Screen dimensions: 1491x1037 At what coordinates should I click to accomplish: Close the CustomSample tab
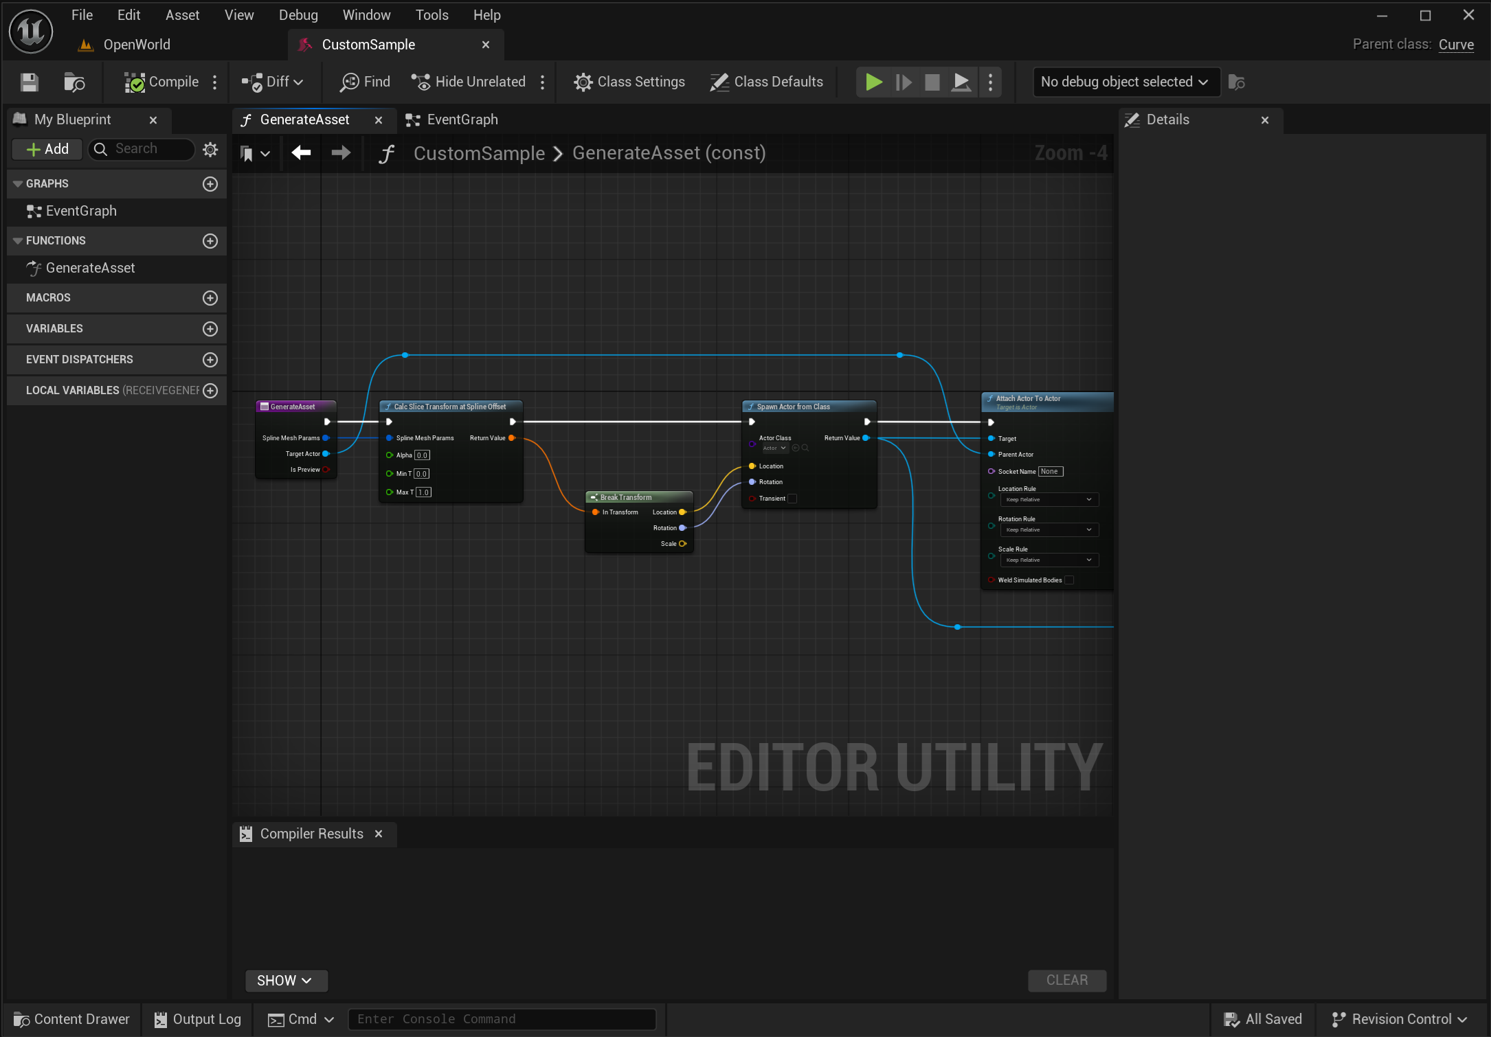pyautogui.click(x=486, y=45)
